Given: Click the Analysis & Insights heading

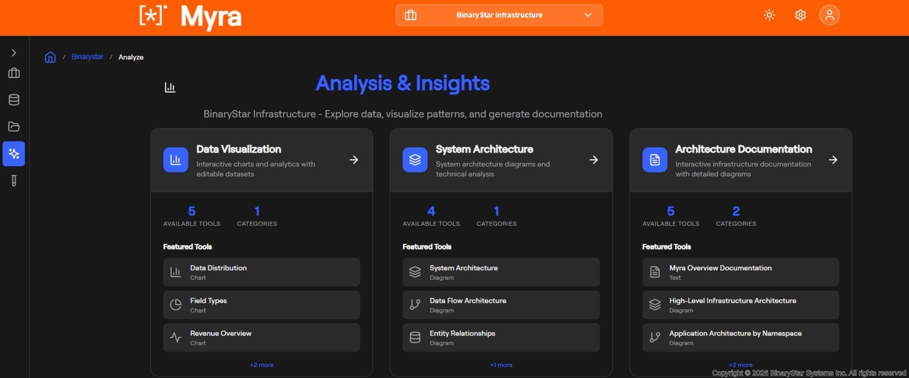Looking at the screenshot, I should pos(402,83).
